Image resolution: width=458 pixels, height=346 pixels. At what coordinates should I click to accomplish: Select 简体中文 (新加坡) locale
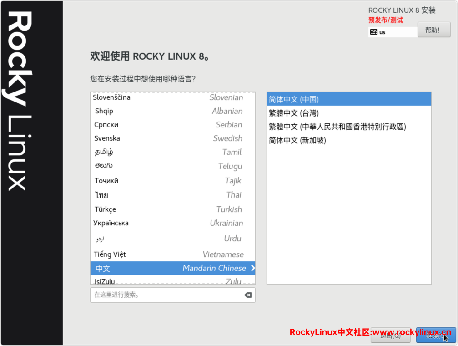[348, 140]
